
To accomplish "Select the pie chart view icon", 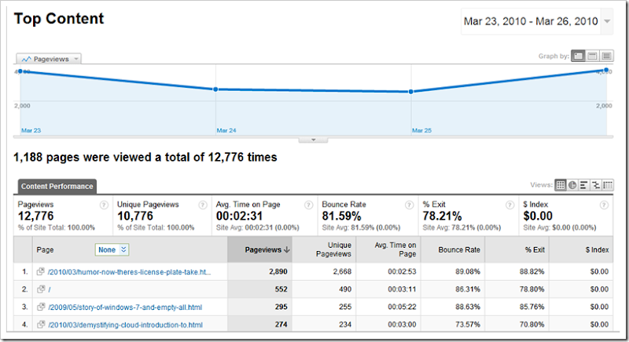I will 572,185.
